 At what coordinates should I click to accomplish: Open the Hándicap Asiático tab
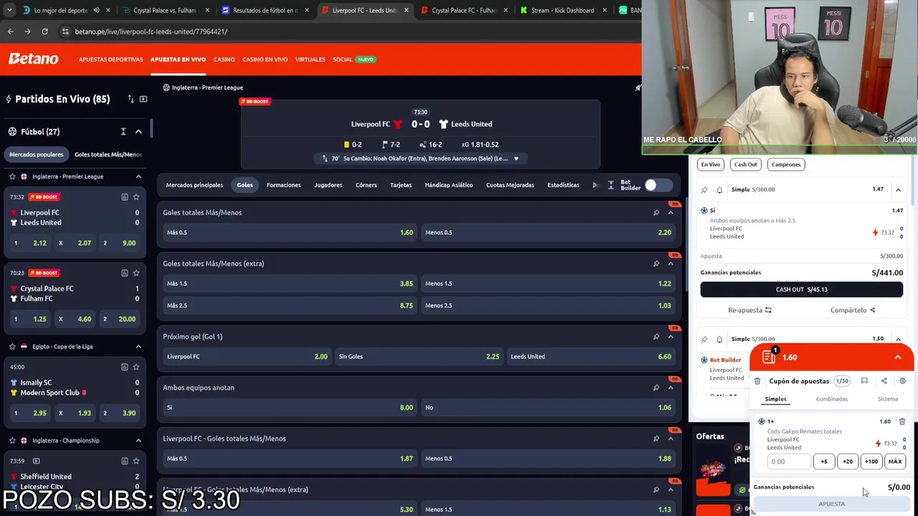(449, 185)
